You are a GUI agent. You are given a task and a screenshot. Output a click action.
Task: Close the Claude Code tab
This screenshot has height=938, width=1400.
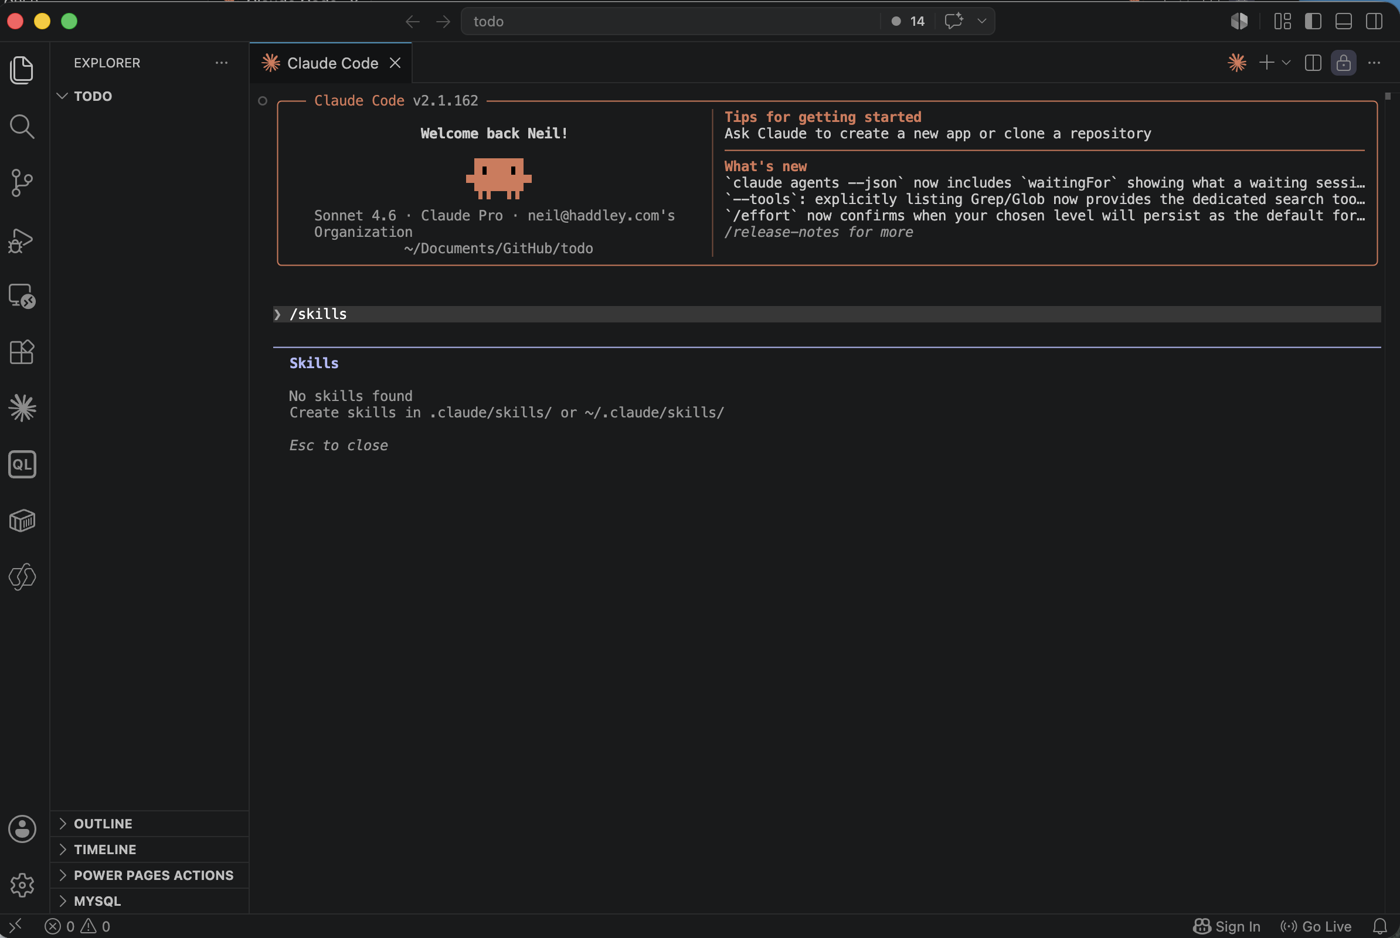point(396,63)
